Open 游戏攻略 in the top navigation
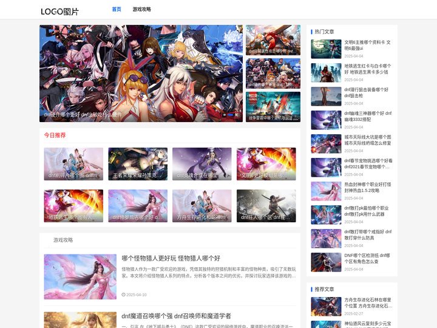 (x=141, y=9)
